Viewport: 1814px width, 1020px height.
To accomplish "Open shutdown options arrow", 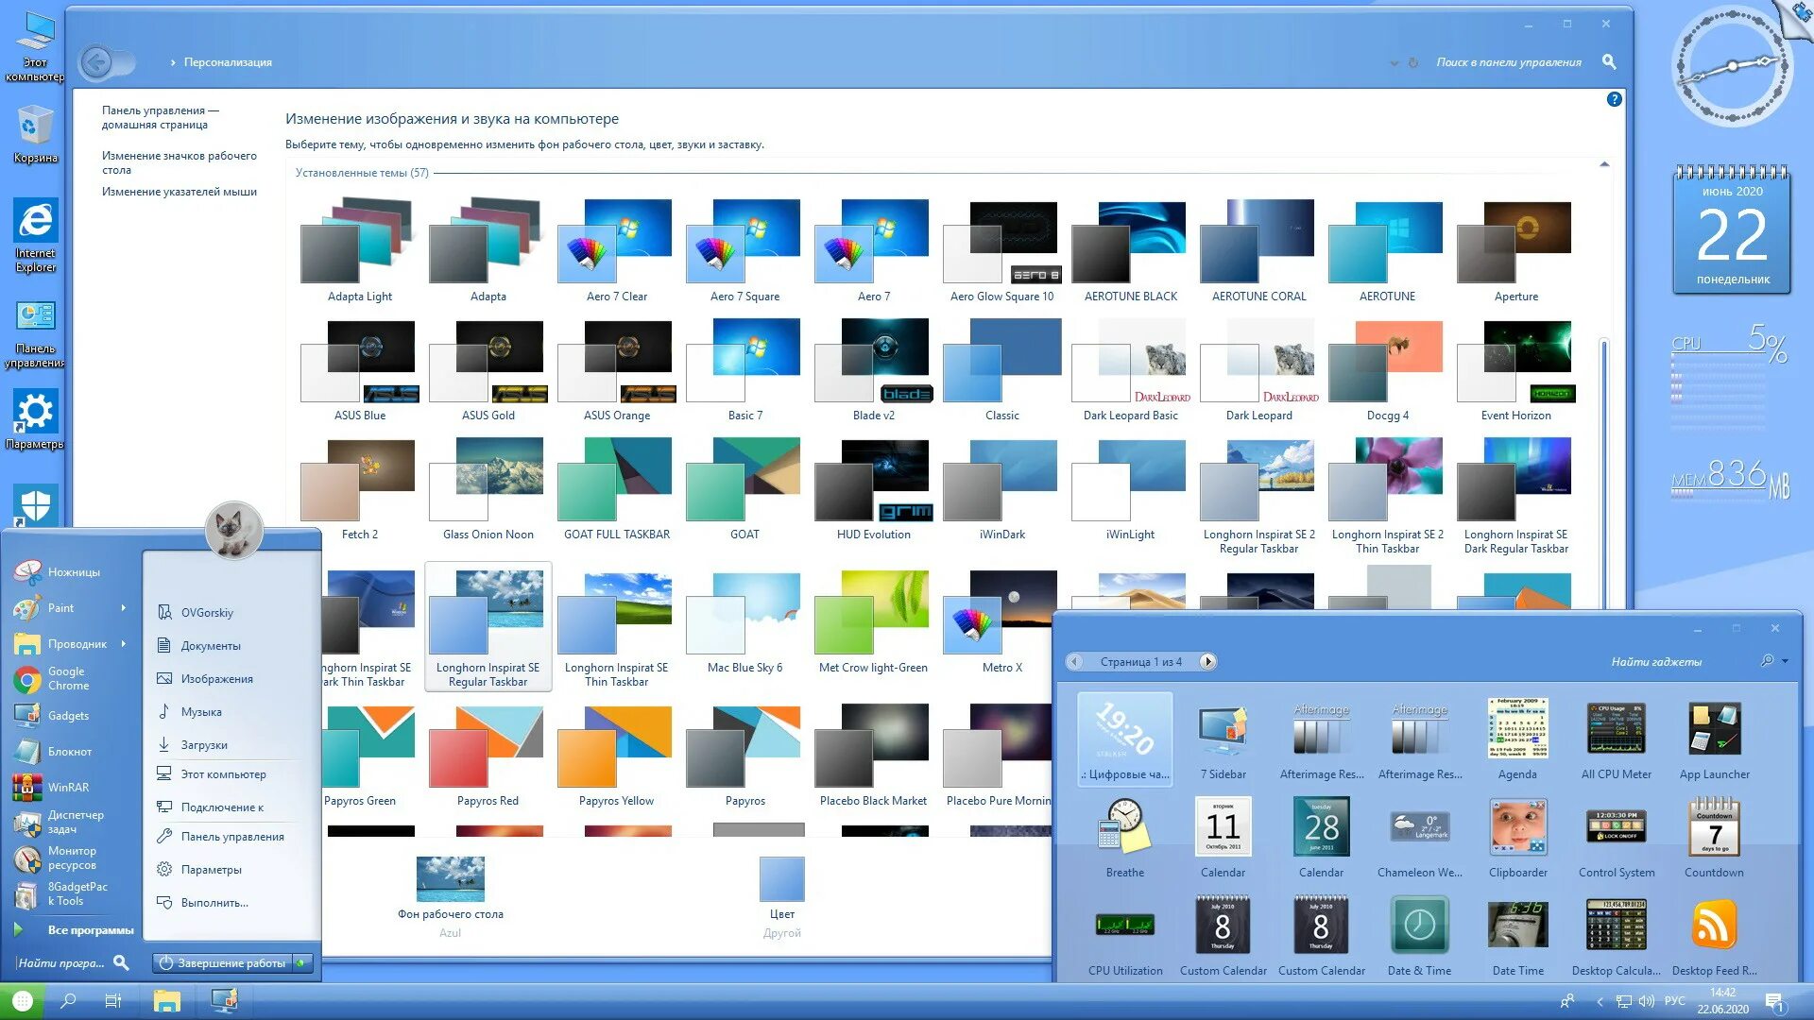I will coord(301,962).
